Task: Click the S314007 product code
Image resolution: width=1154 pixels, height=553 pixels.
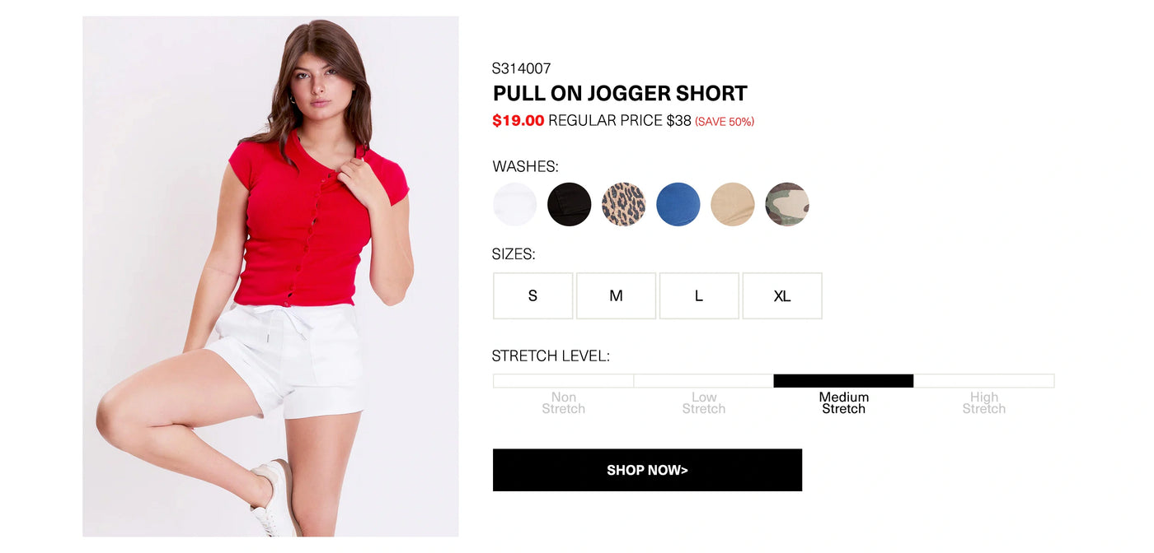Action: (x=521, y=68)
